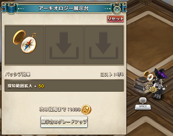Click the empty middle display slot arrow
The height and width of the screenshot is (136, 173).
[64, 45]
